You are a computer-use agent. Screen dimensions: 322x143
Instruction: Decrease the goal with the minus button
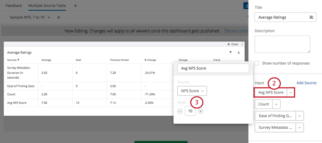(x=180, y=111)
